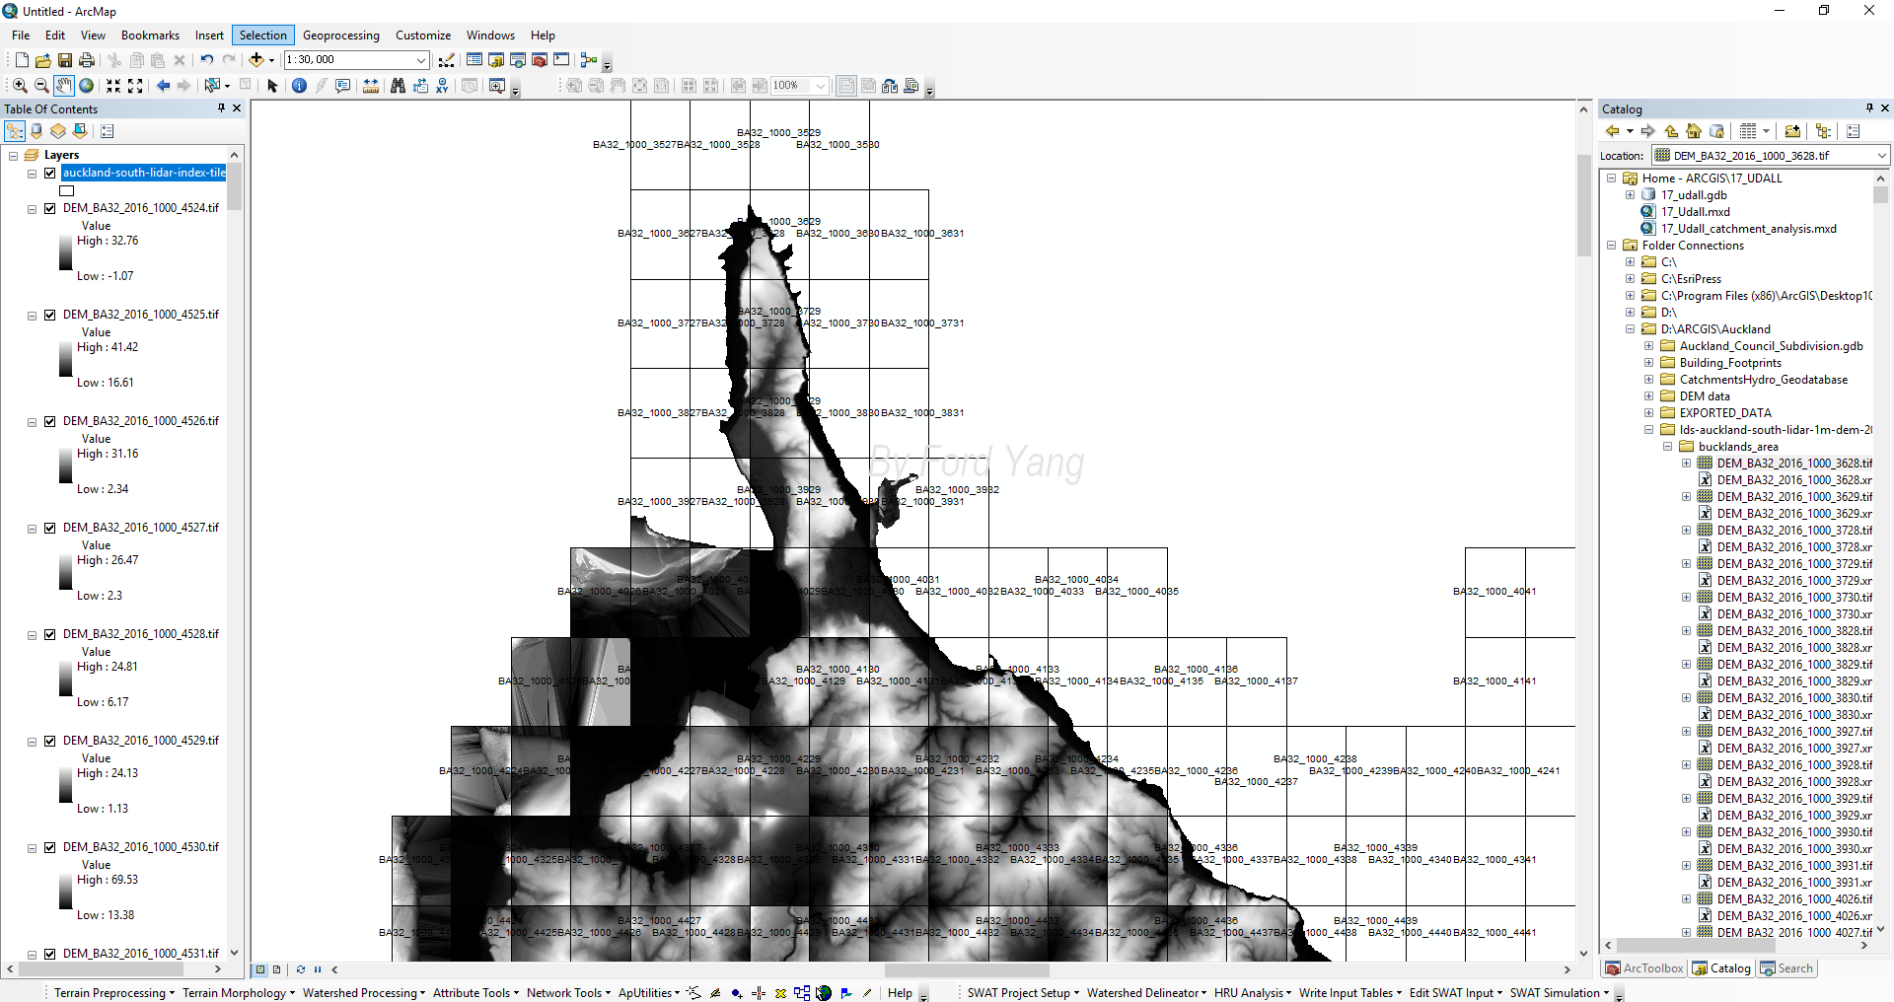Collapse the bucklands_area folder
The height and width of the screenshot is (1002, 1894).
[x=1667, y=447]
